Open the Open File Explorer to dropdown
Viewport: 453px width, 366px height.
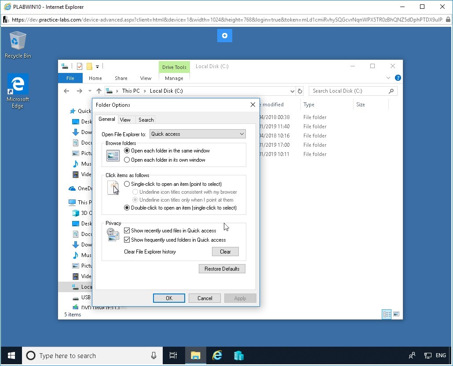click(197, 134)
